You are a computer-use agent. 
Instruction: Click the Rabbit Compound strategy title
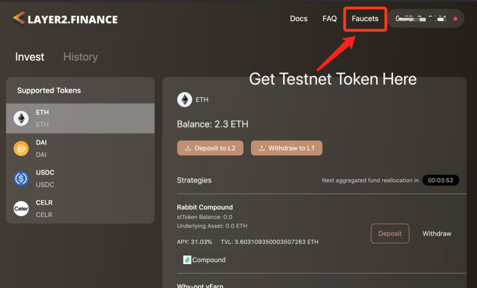(x=205, y=208)
